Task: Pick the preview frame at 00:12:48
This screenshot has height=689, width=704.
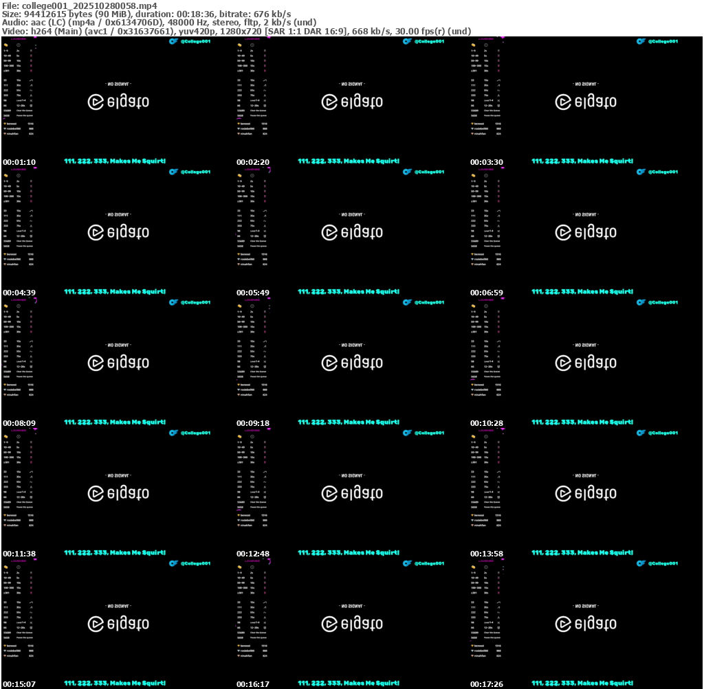Action: (352, 493)
